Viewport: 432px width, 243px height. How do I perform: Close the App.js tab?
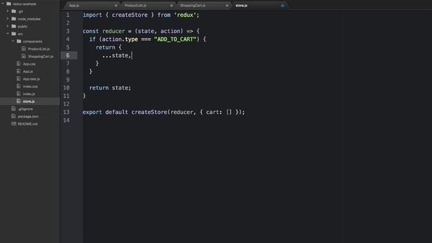[x=116, y=5]
